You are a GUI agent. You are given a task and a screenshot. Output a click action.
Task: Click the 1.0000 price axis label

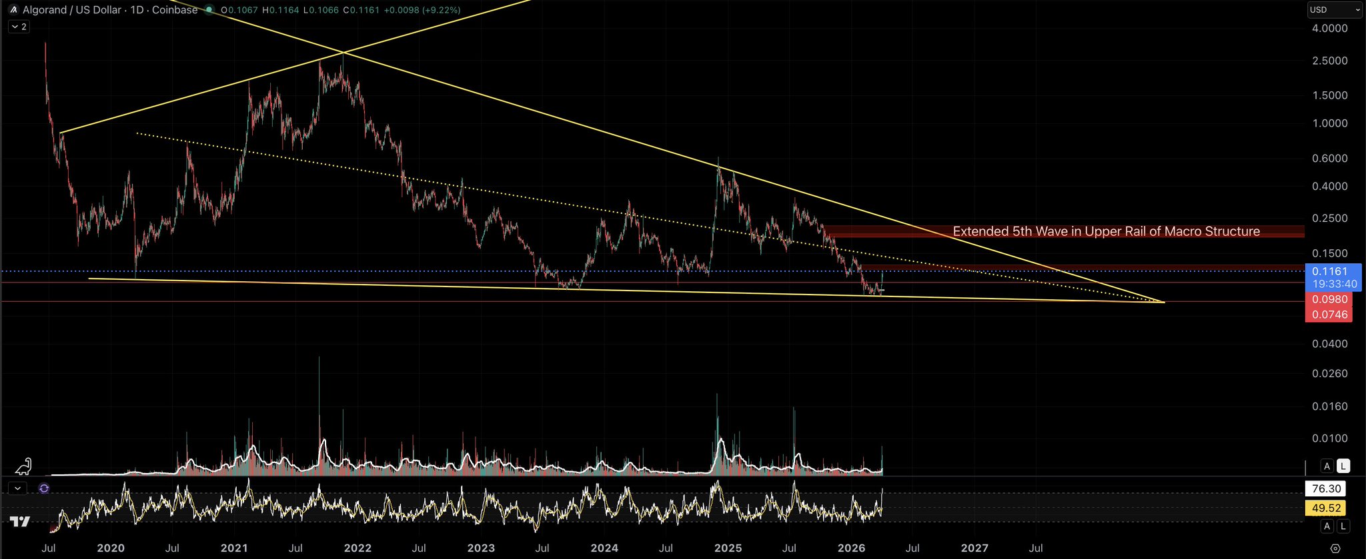point(1330,123)
